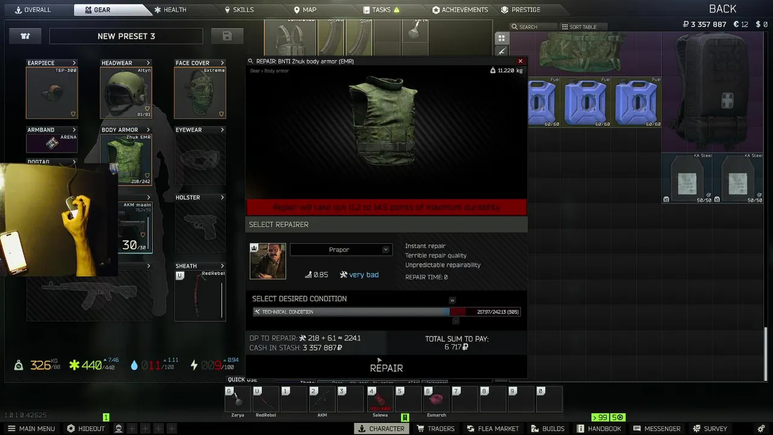Switch to the Skills tab
Viewport: 773px width, 435px height.
pyautogui.click(x=239, y=10)
